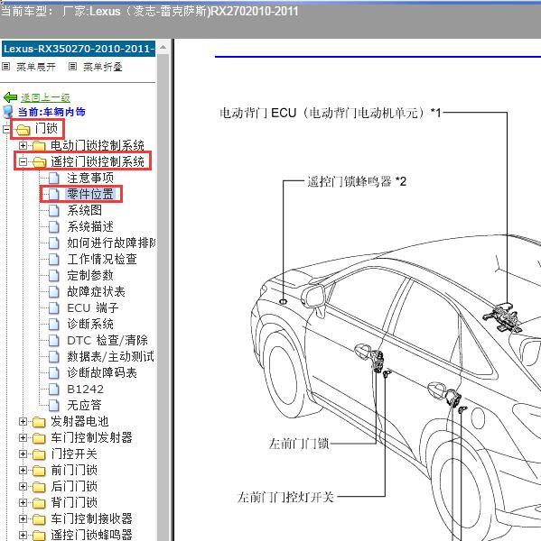Open the 工作情况检查 document
The height and width of the screenshot is (541, 541).
point(102,259)
